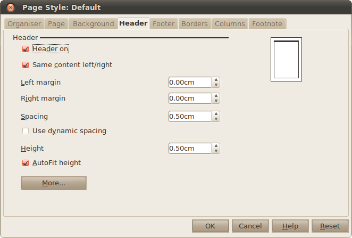The height and width of the screenshot is (238, 352).
Task: Click the Height input field
Action: click(x=190, y=148)
